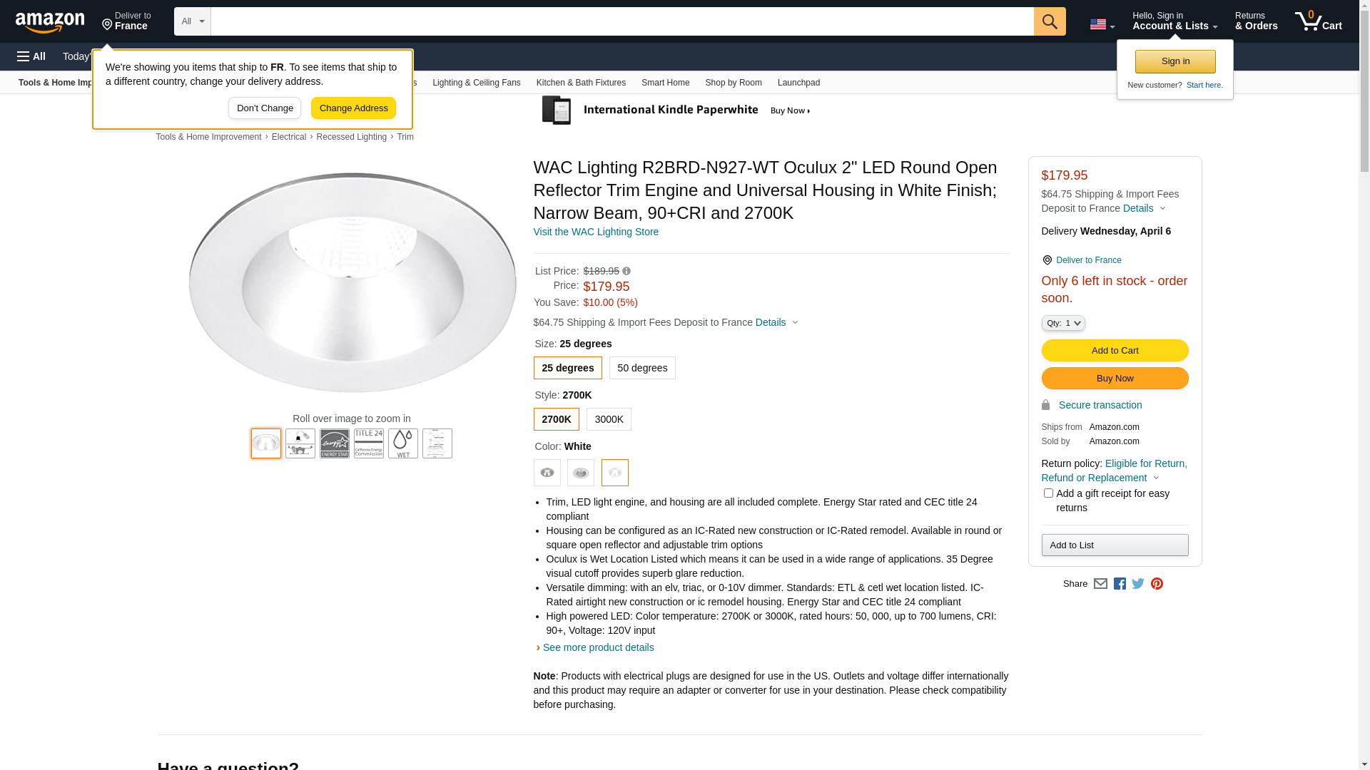Open the quantity dropdown
Screen dimensions: 1370x770
[x=1063, y=323]
